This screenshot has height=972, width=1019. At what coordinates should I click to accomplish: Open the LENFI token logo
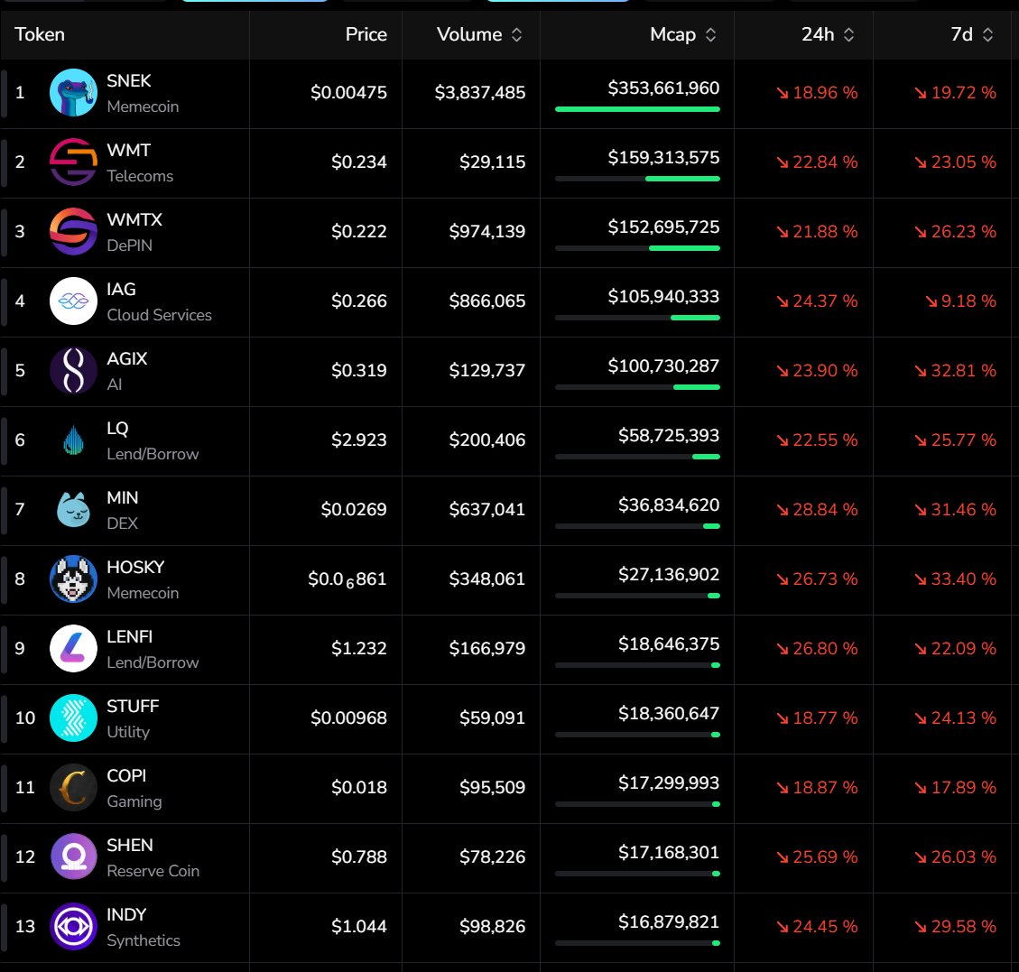point(73,648)
